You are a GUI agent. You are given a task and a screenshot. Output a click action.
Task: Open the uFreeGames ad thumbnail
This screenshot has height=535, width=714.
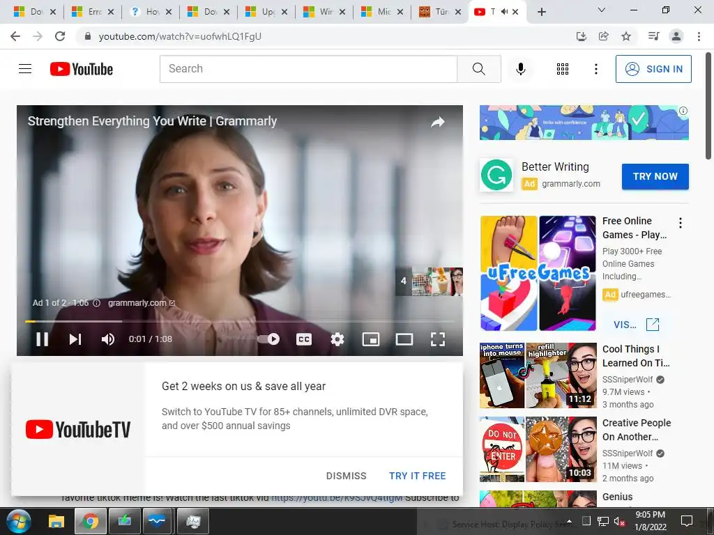coord(538,273)
